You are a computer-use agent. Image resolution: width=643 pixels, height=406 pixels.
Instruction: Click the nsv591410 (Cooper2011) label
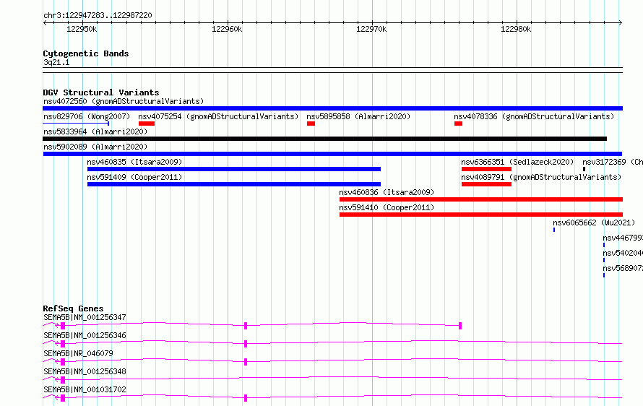pyautogui.click(x=387, y=207)
